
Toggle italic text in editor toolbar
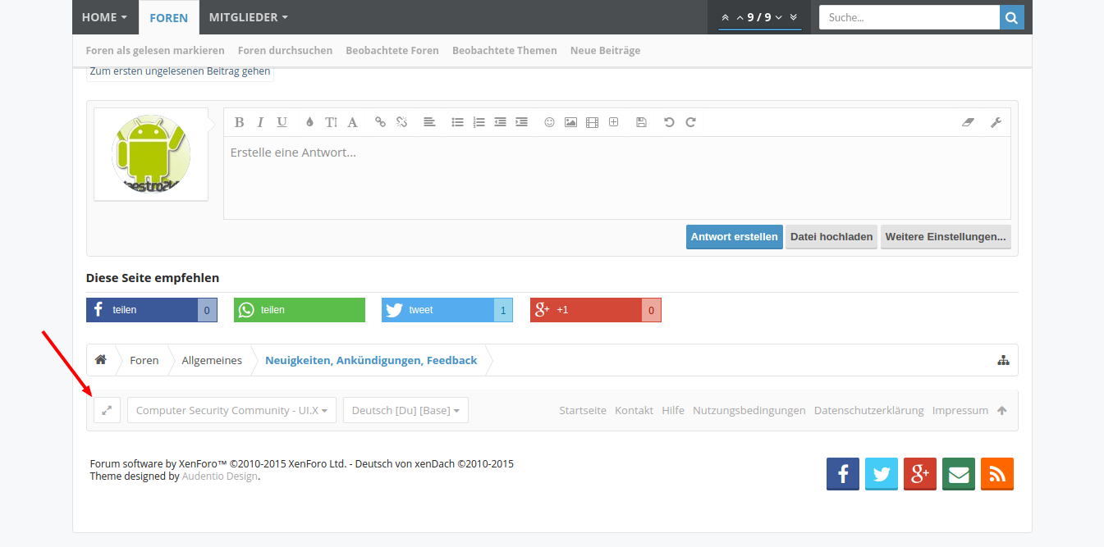point(260,122)
